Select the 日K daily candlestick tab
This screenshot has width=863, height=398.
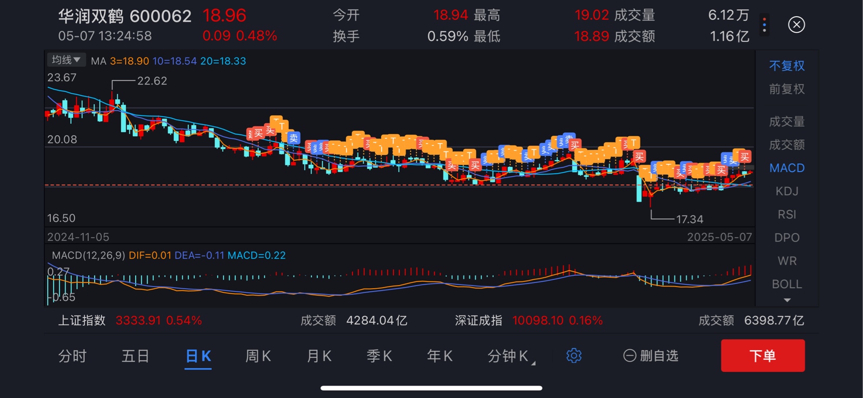point(198,356)
